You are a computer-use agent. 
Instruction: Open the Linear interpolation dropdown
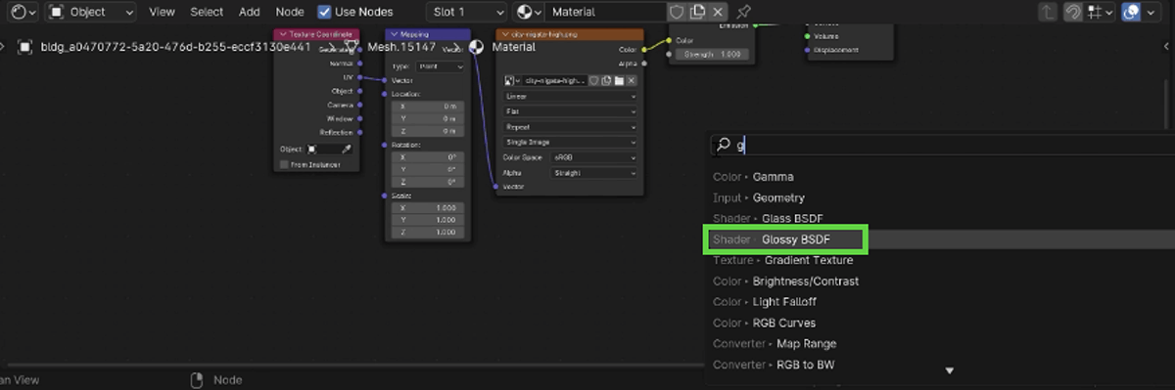(571, 97)
